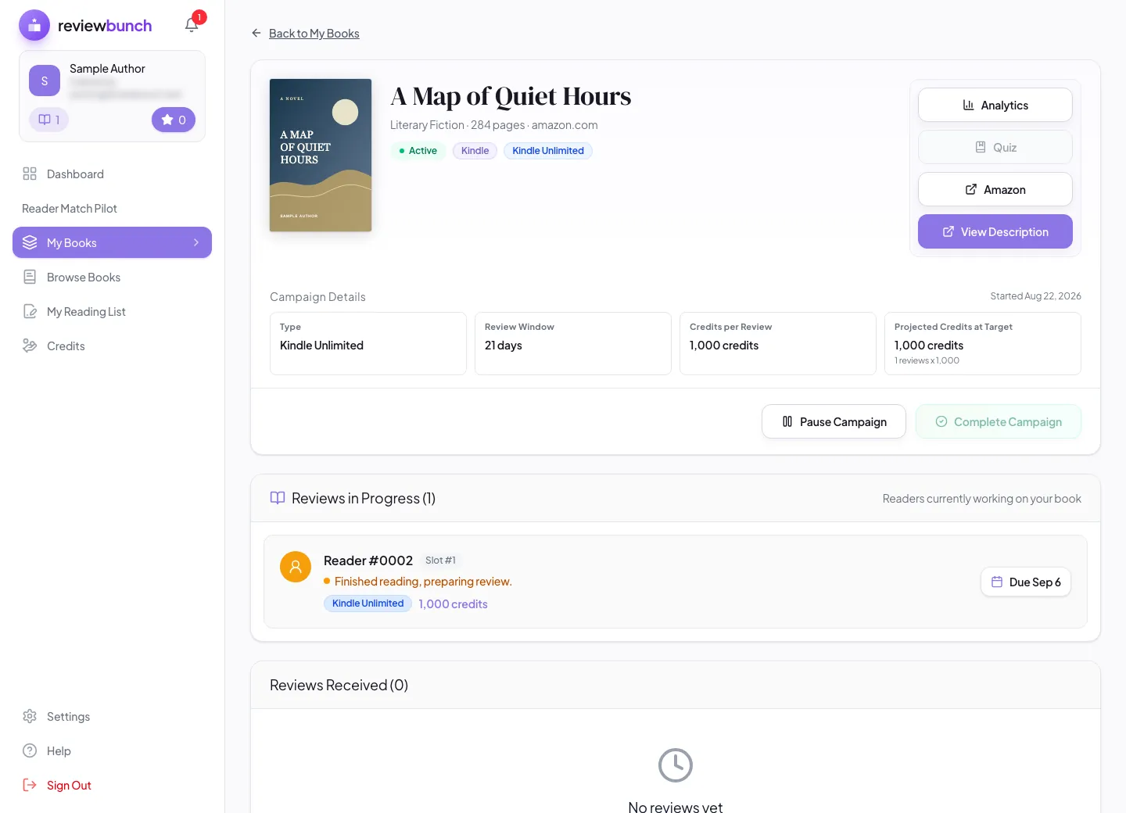1126x813 pixels.
Task: Open the Help page
Action: (x=112, y=750)
